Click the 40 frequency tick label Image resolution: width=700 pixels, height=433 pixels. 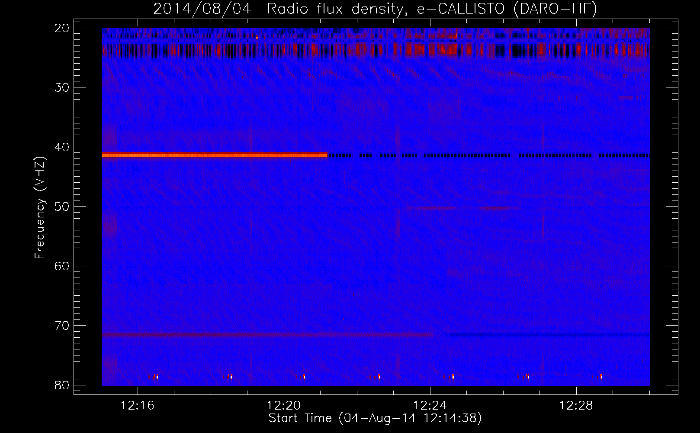[62, 147]
